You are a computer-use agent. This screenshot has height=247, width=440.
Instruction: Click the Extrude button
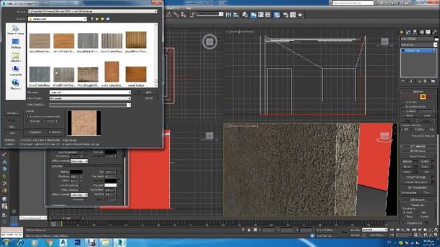[407, 162]
